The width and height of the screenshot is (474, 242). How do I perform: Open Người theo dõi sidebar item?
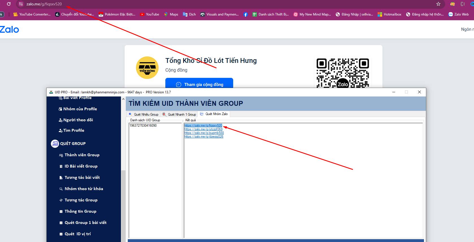[x=76, y=120]
